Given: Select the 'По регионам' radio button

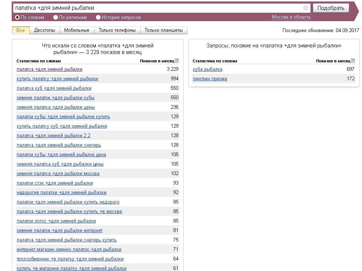Looking at the screenshot, I should point(55,18).
